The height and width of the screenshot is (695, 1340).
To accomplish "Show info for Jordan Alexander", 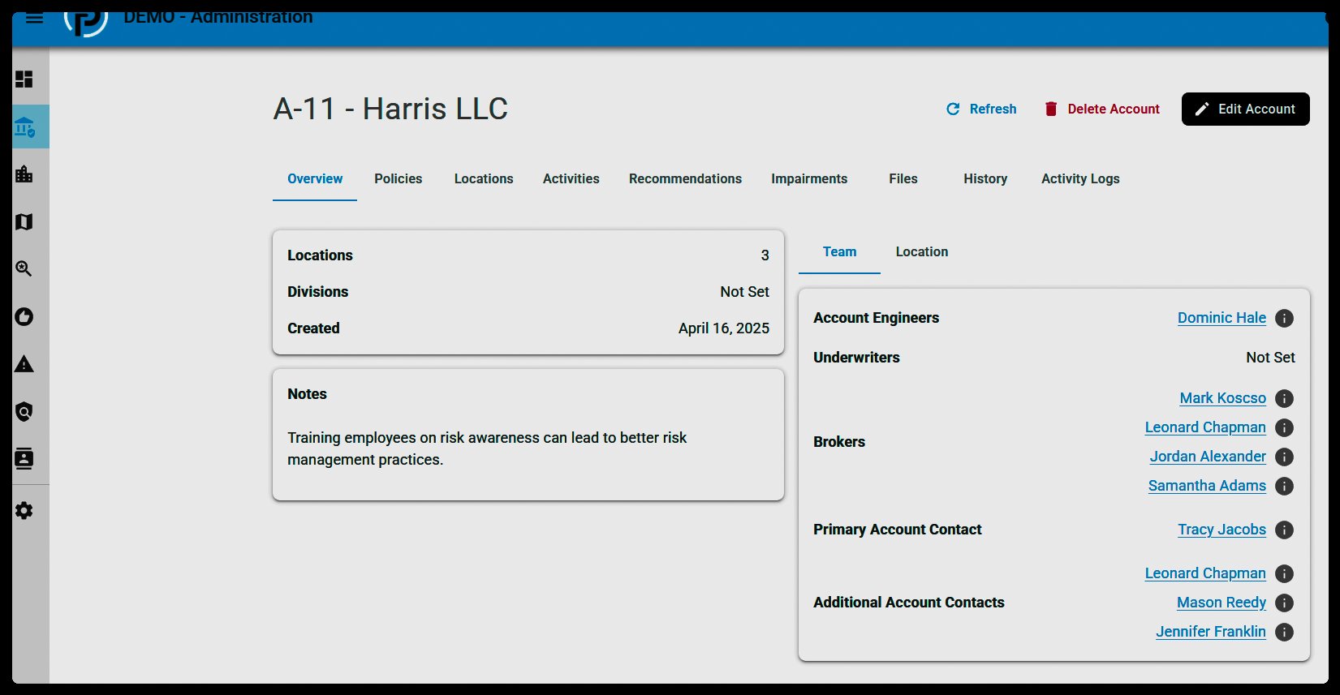I will click(x=1284, y=457).
